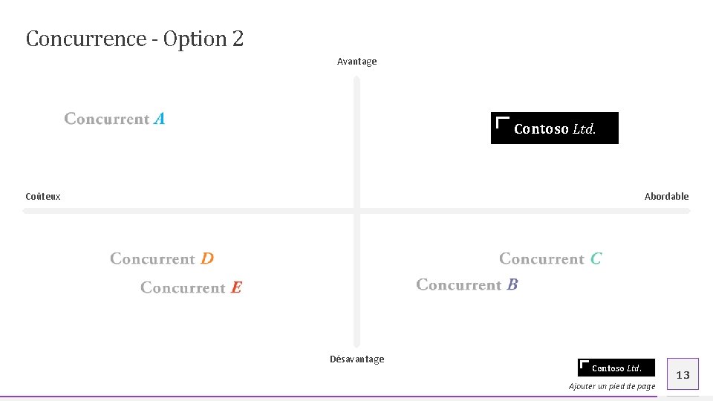Click the Avantage axis label
Screen dimensions: 713x401
pos(356,62)
